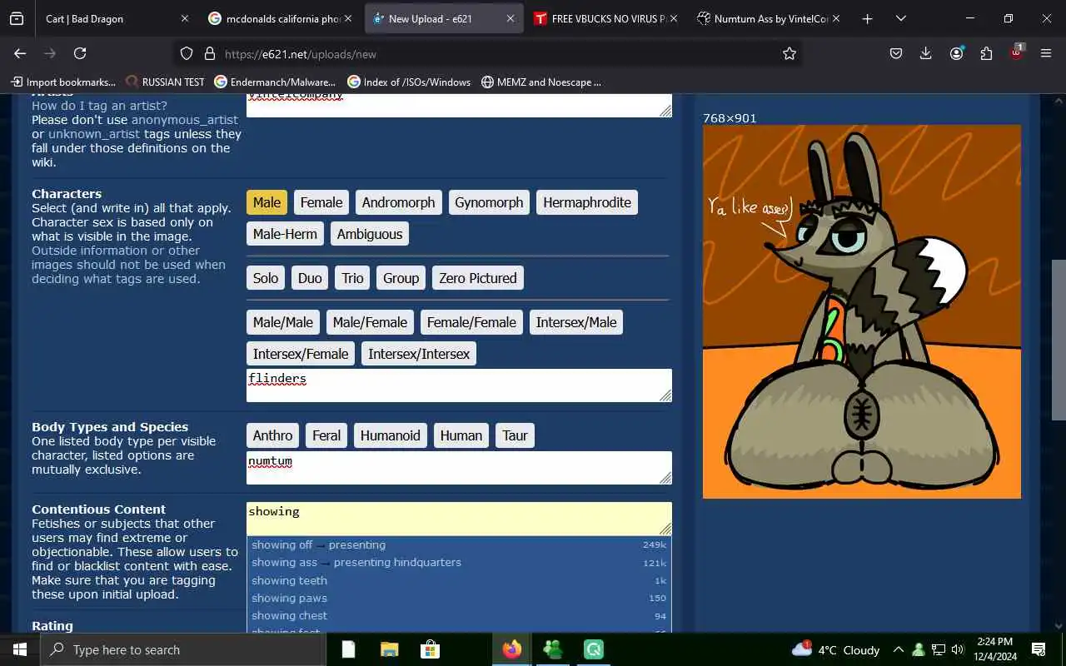The width and height of the screenshot is (1066, 666).
Task: Click the contentious content field with showing
Action: [459, 519]
